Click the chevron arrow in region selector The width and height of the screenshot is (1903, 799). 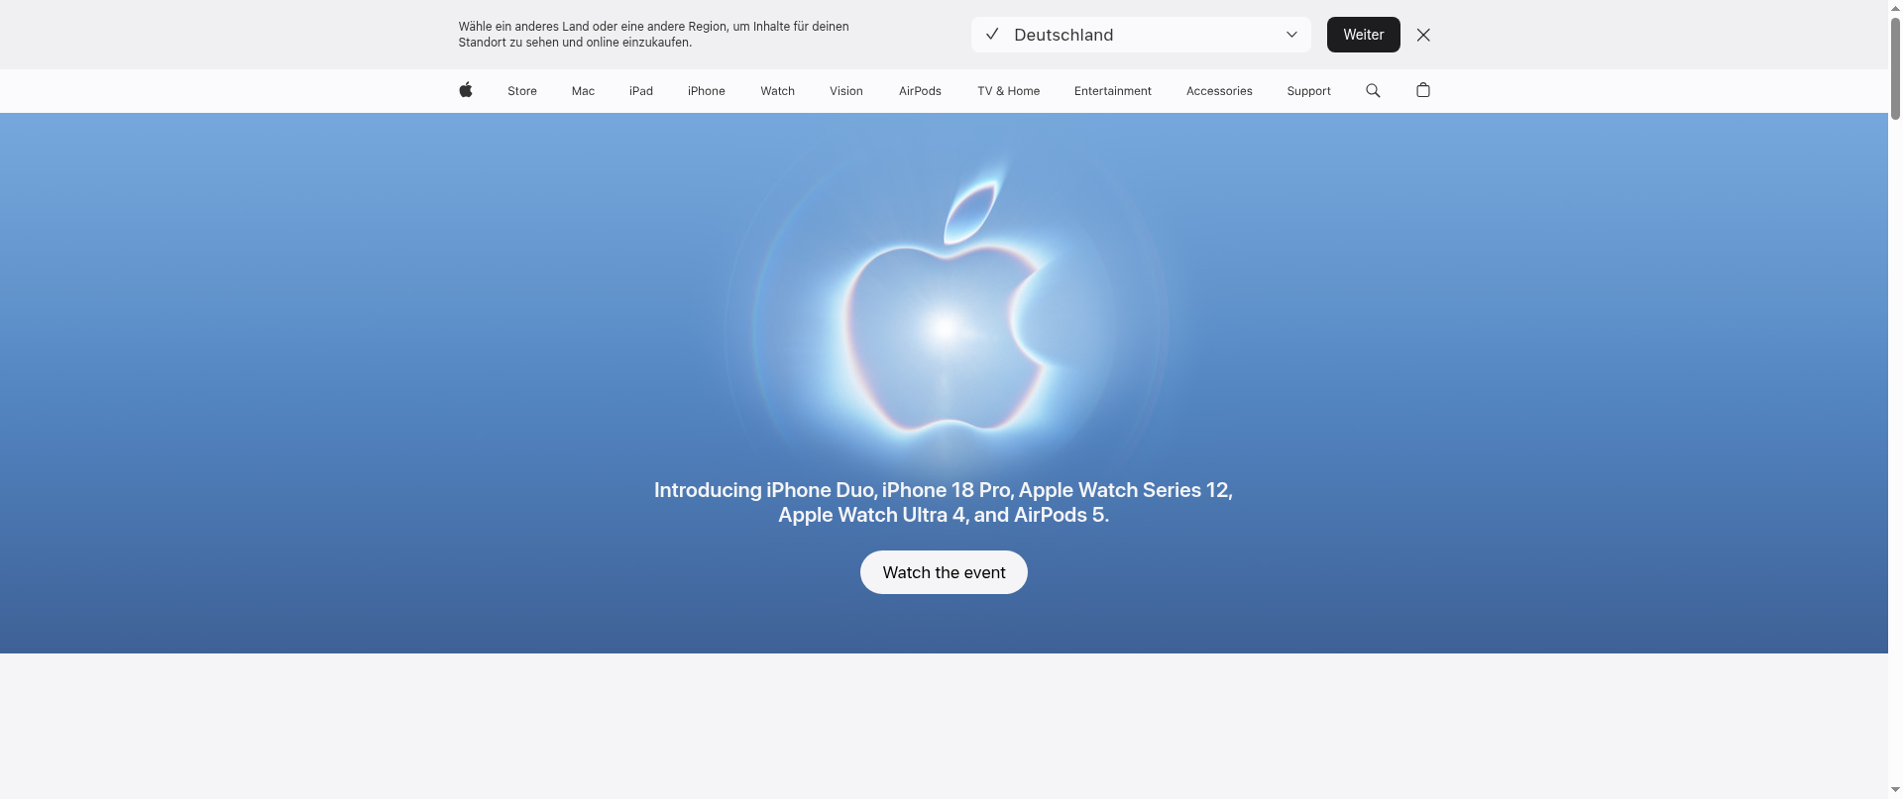[x=1291, y=35]
